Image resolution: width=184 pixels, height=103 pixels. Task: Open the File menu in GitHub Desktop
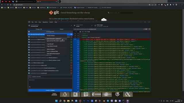tap(32, 22)
